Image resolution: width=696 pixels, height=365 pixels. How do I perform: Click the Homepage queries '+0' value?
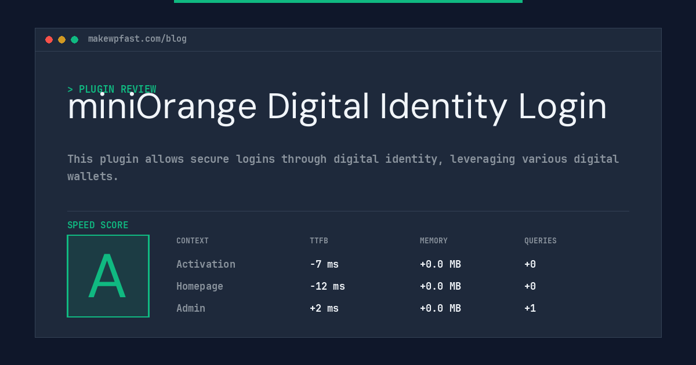point(530,286)
